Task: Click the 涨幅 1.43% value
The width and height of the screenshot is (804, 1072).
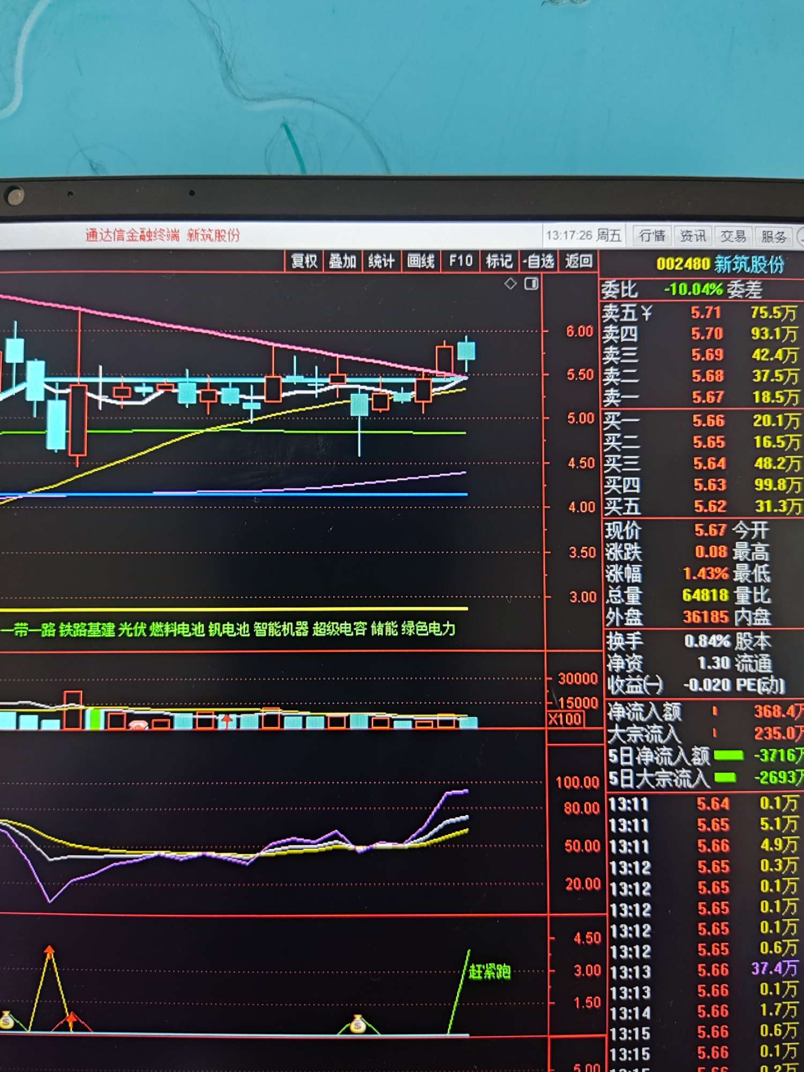Action: 705,574
